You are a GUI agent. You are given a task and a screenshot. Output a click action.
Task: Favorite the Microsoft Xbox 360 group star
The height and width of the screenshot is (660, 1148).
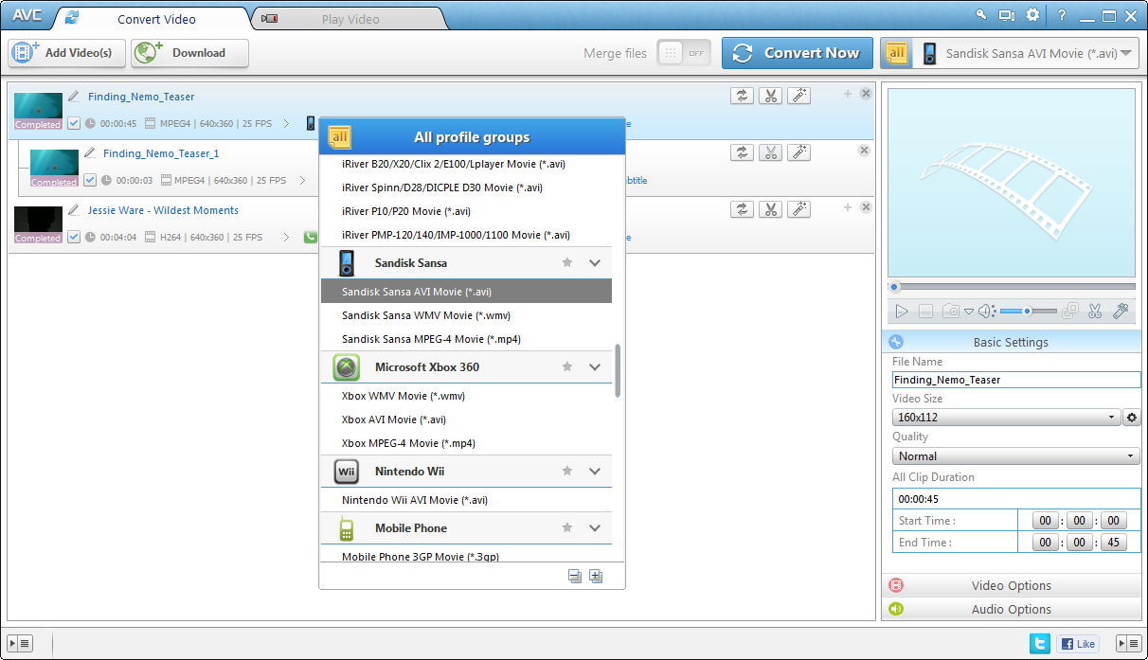click(x=566, y=366)
